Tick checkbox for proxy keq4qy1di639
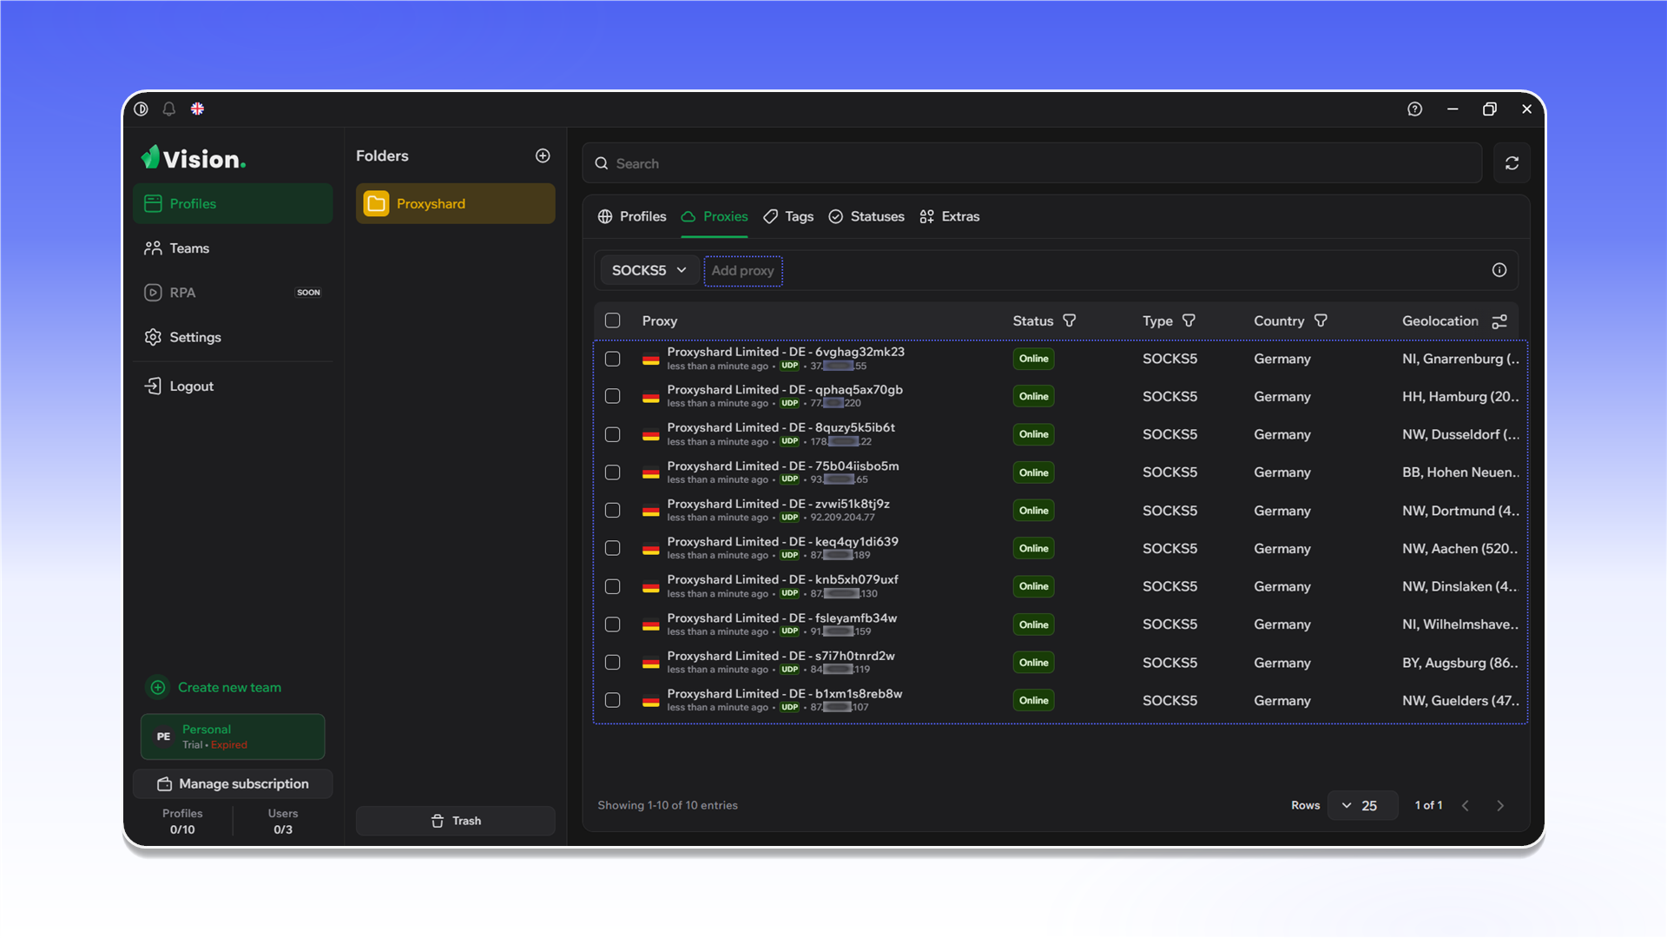This screenshot has height=938, width=1667. click(x=612, y=548)
